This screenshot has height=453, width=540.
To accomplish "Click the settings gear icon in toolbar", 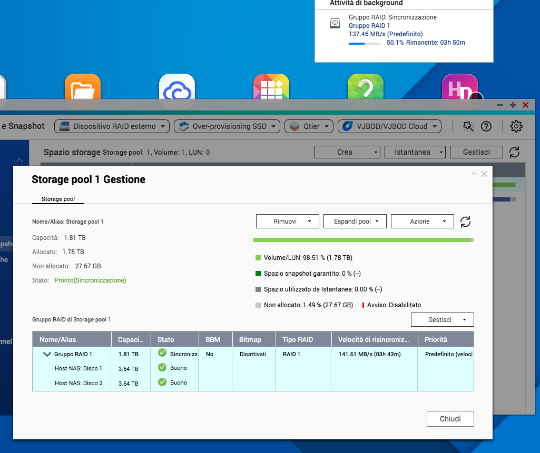I will pos(516,126).
